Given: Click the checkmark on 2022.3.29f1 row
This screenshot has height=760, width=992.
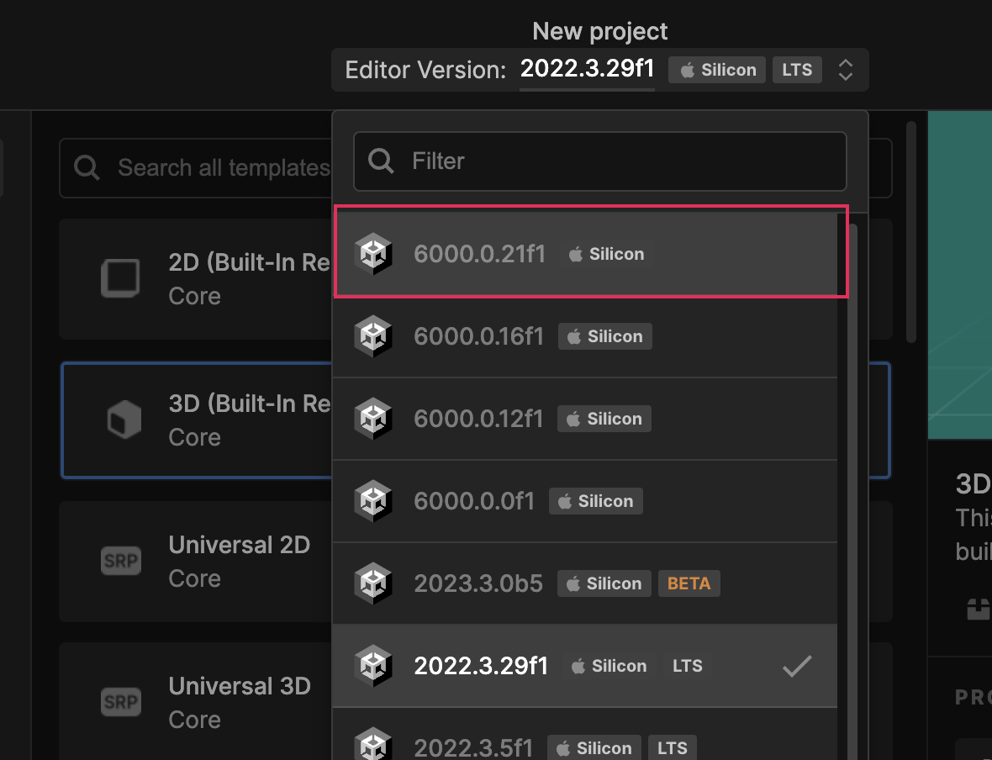Looking at the screenshot, I should click(x=796, y=666).
